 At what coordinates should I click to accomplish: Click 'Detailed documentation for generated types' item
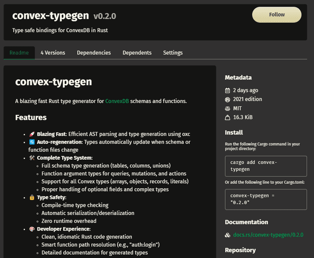click(x=95, y=253)
